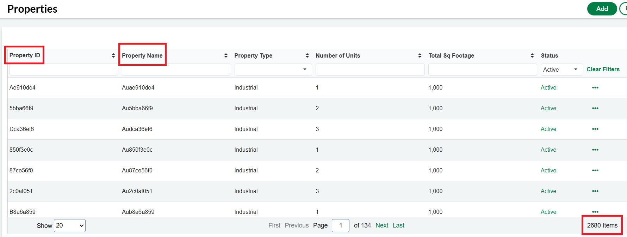Select property ID 850f3e0c
The width and height of the screenshot is (627, 237).
[x=21, y=150]
